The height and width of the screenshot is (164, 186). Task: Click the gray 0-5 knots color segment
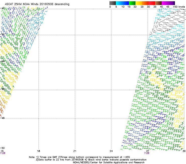click(x=113, y=3)
